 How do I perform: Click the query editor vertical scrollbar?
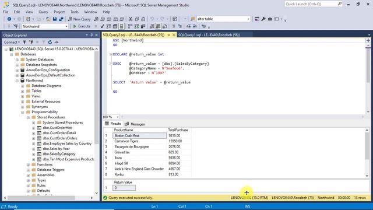368,65
